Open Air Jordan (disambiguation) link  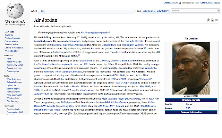95,32
